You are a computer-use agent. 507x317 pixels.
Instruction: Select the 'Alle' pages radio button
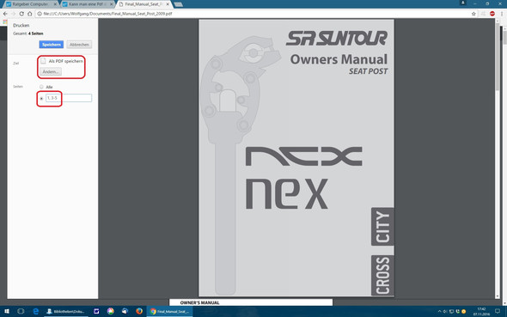pyautogui.click(x=41, y=87)
